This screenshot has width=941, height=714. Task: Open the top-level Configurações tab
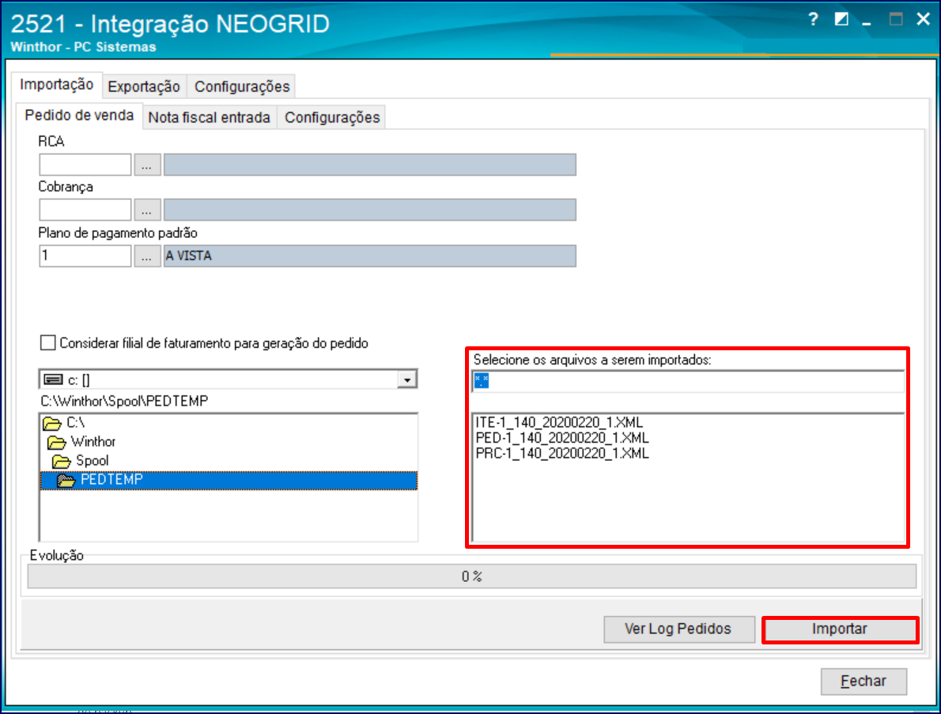[x=242, y=87]
